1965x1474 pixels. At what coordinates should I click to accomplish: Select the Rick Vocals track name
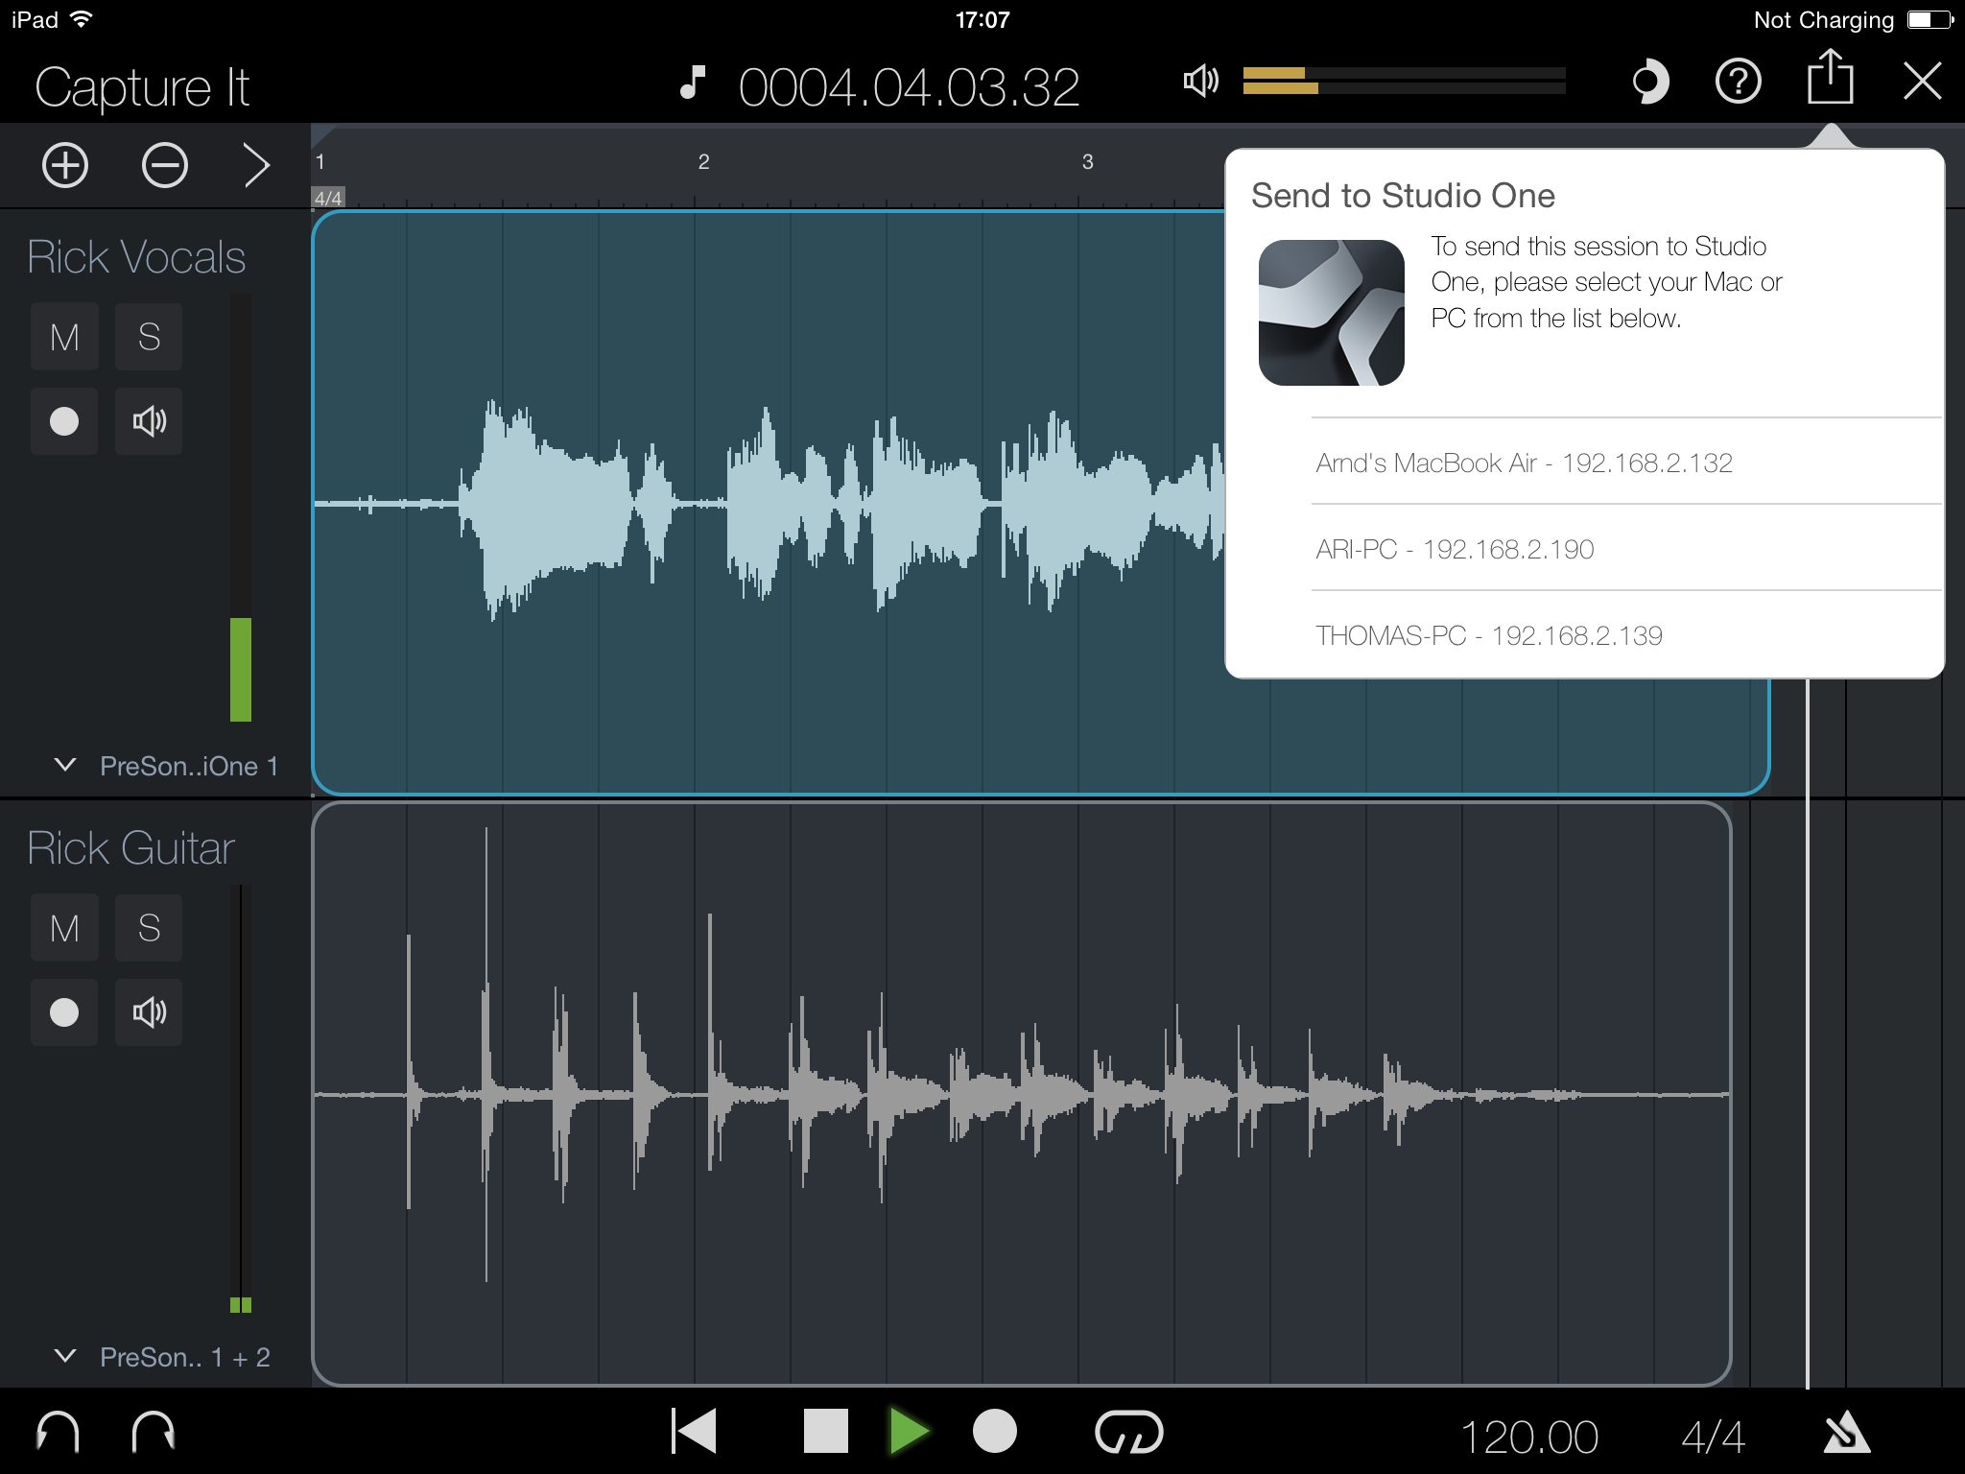136,257
